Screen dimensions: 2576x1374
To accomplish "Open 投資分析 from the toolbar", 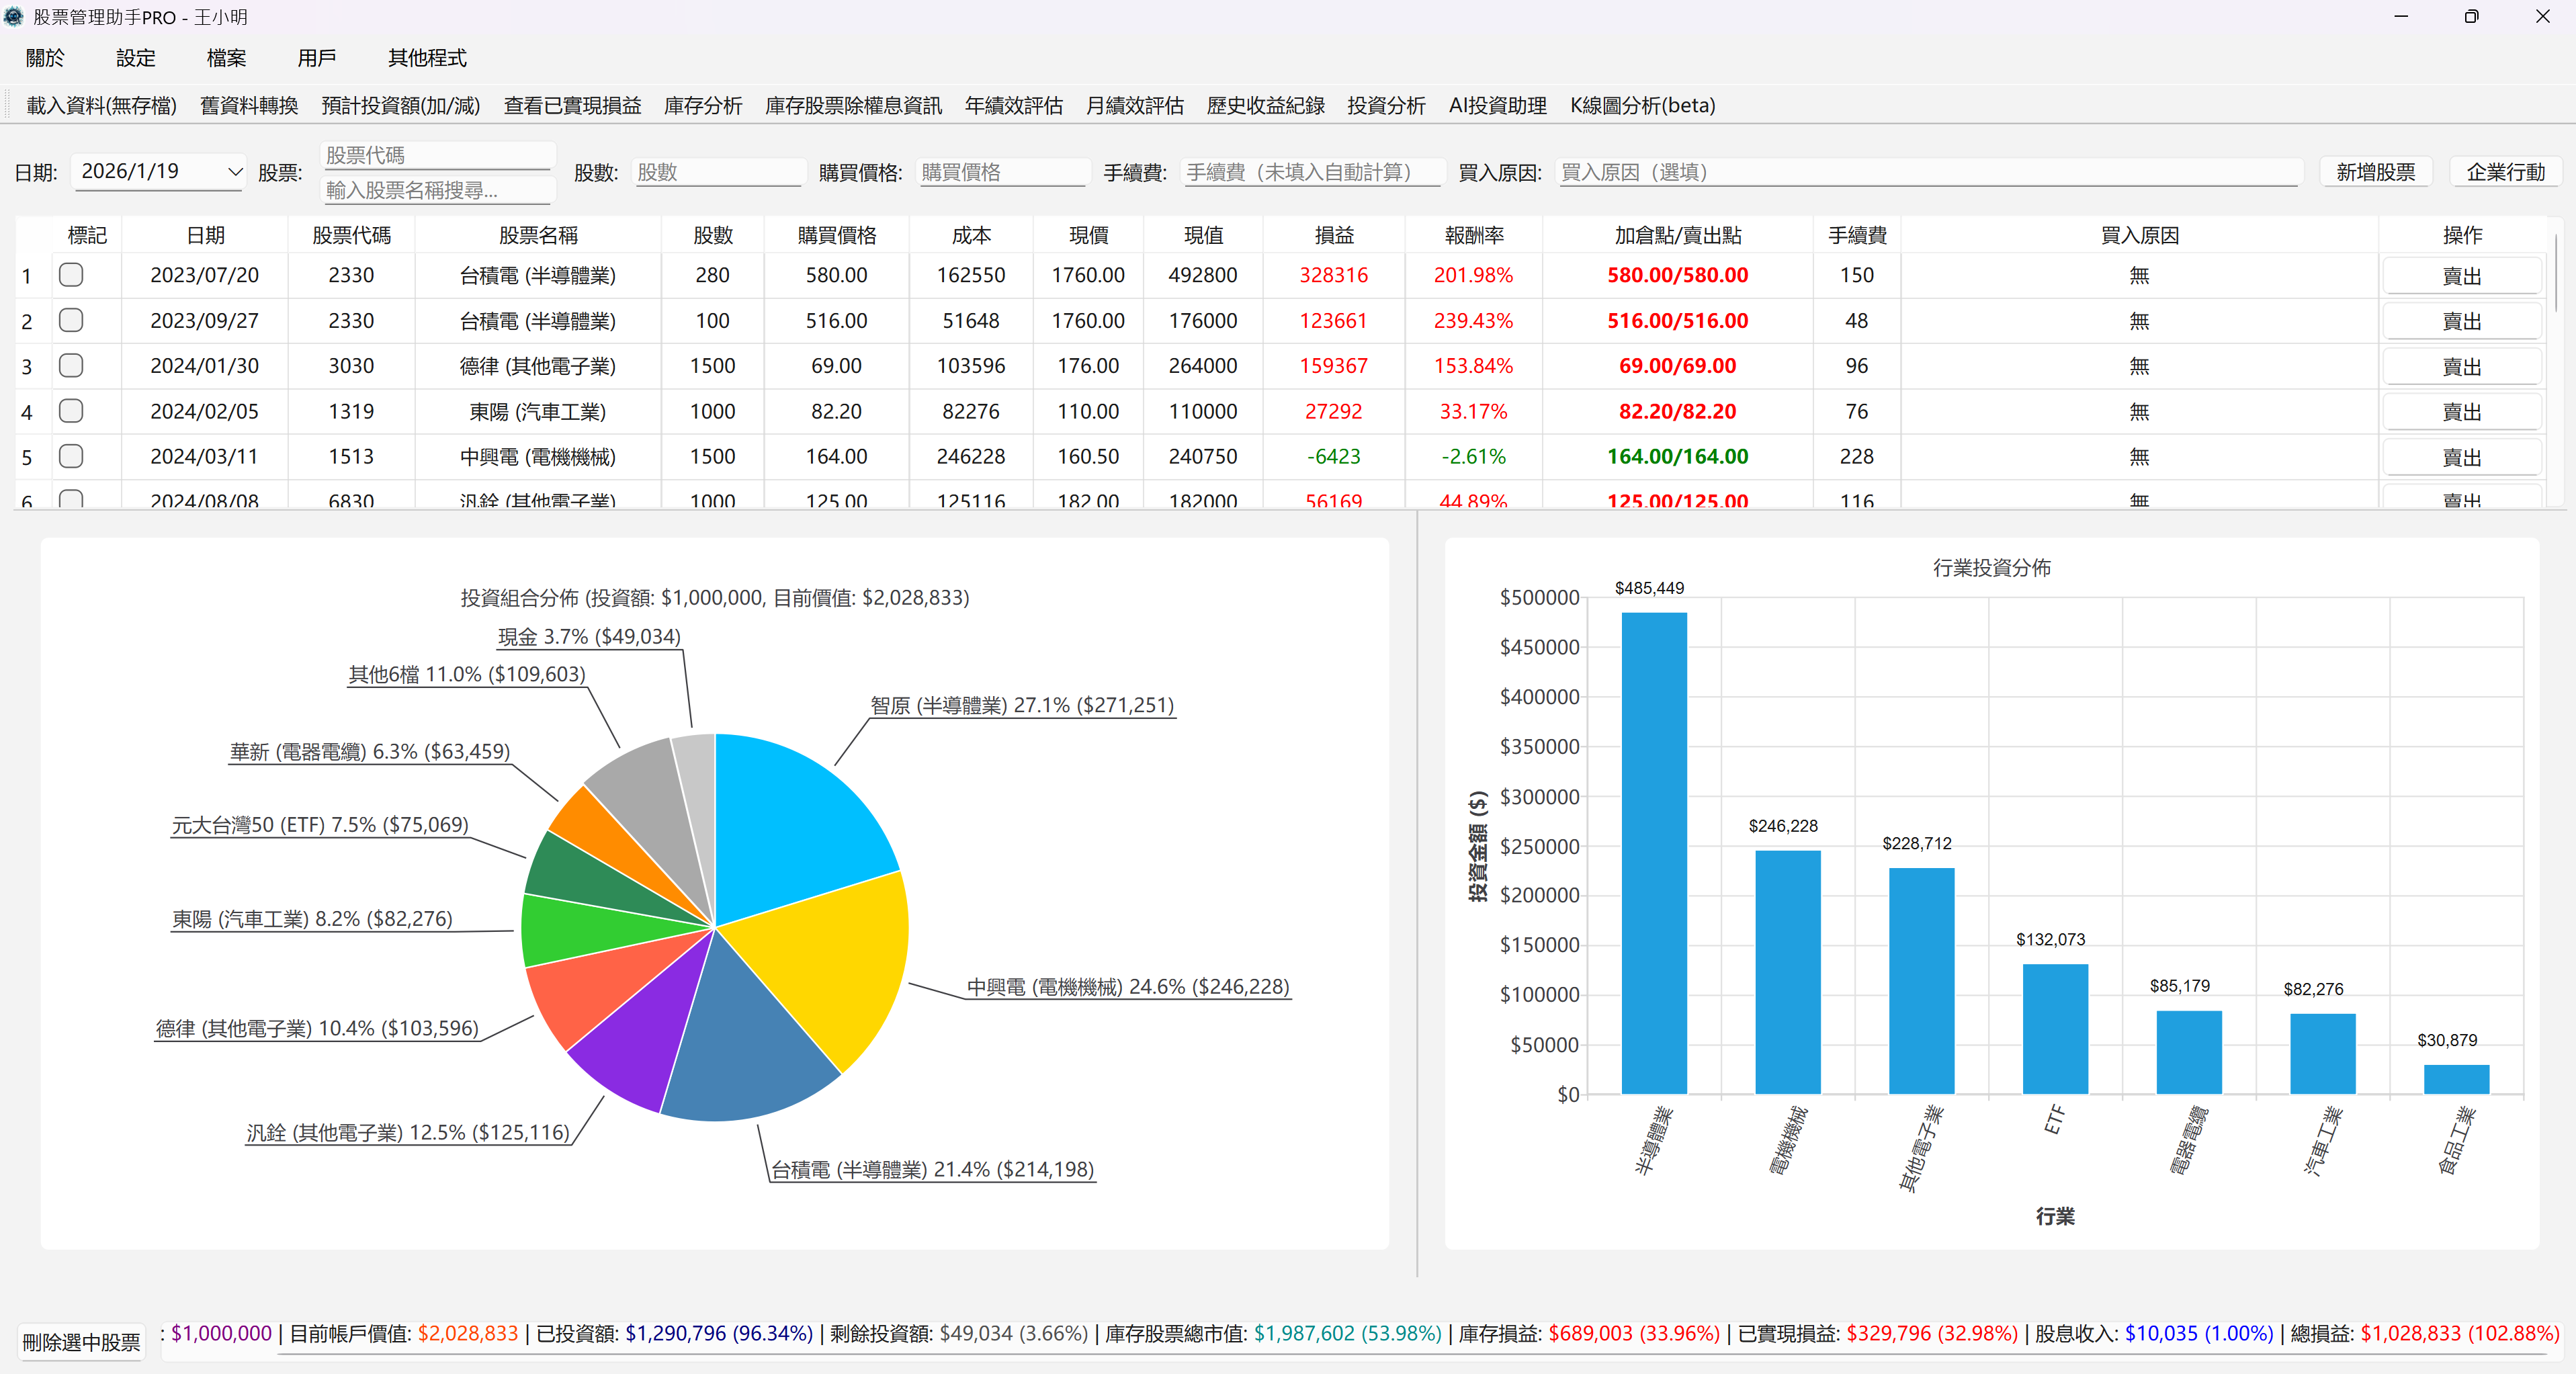I will (1385, 105).
